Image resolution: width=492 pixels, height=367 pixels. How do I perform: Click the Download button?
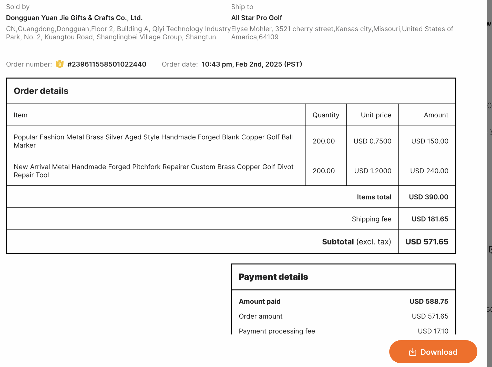tap(433, 352)
